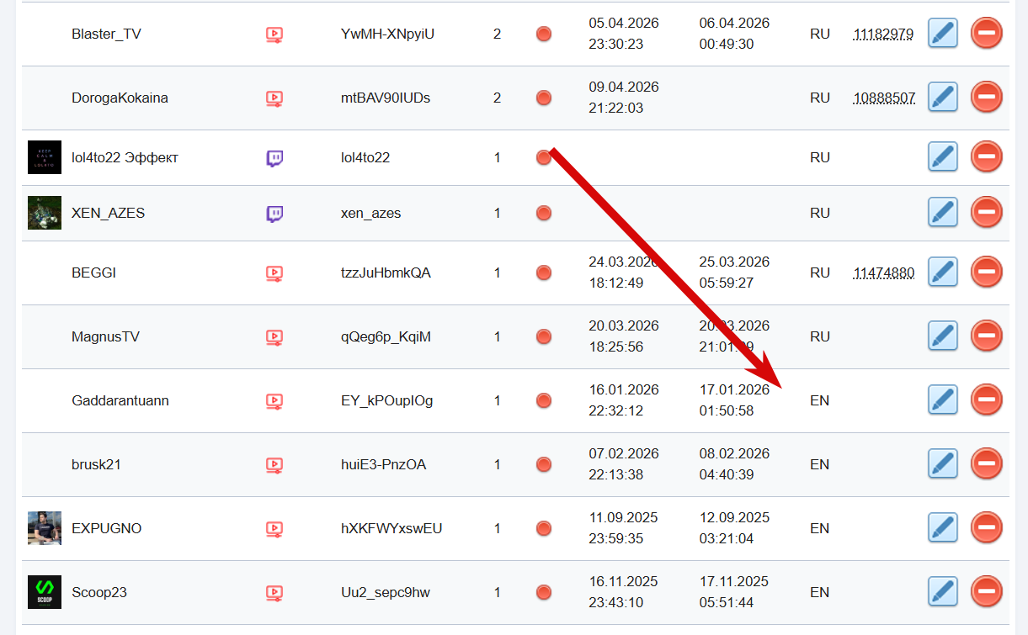Edit the EXPUGNO row
Image resolution: width=1028 pixels, height=635 pixels.
[x=943, y=528]
